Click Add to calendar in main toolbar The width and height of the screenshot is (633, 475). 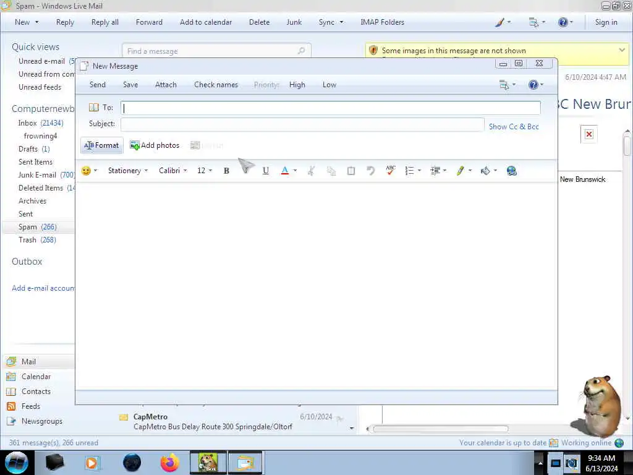(206, 22)
